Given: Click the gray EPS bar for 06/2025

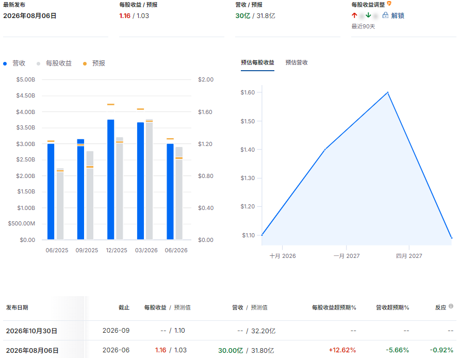Looking at the screenshot, I should coord(60,204).
